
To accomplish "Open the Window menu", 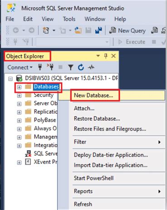I will [95, 19].
